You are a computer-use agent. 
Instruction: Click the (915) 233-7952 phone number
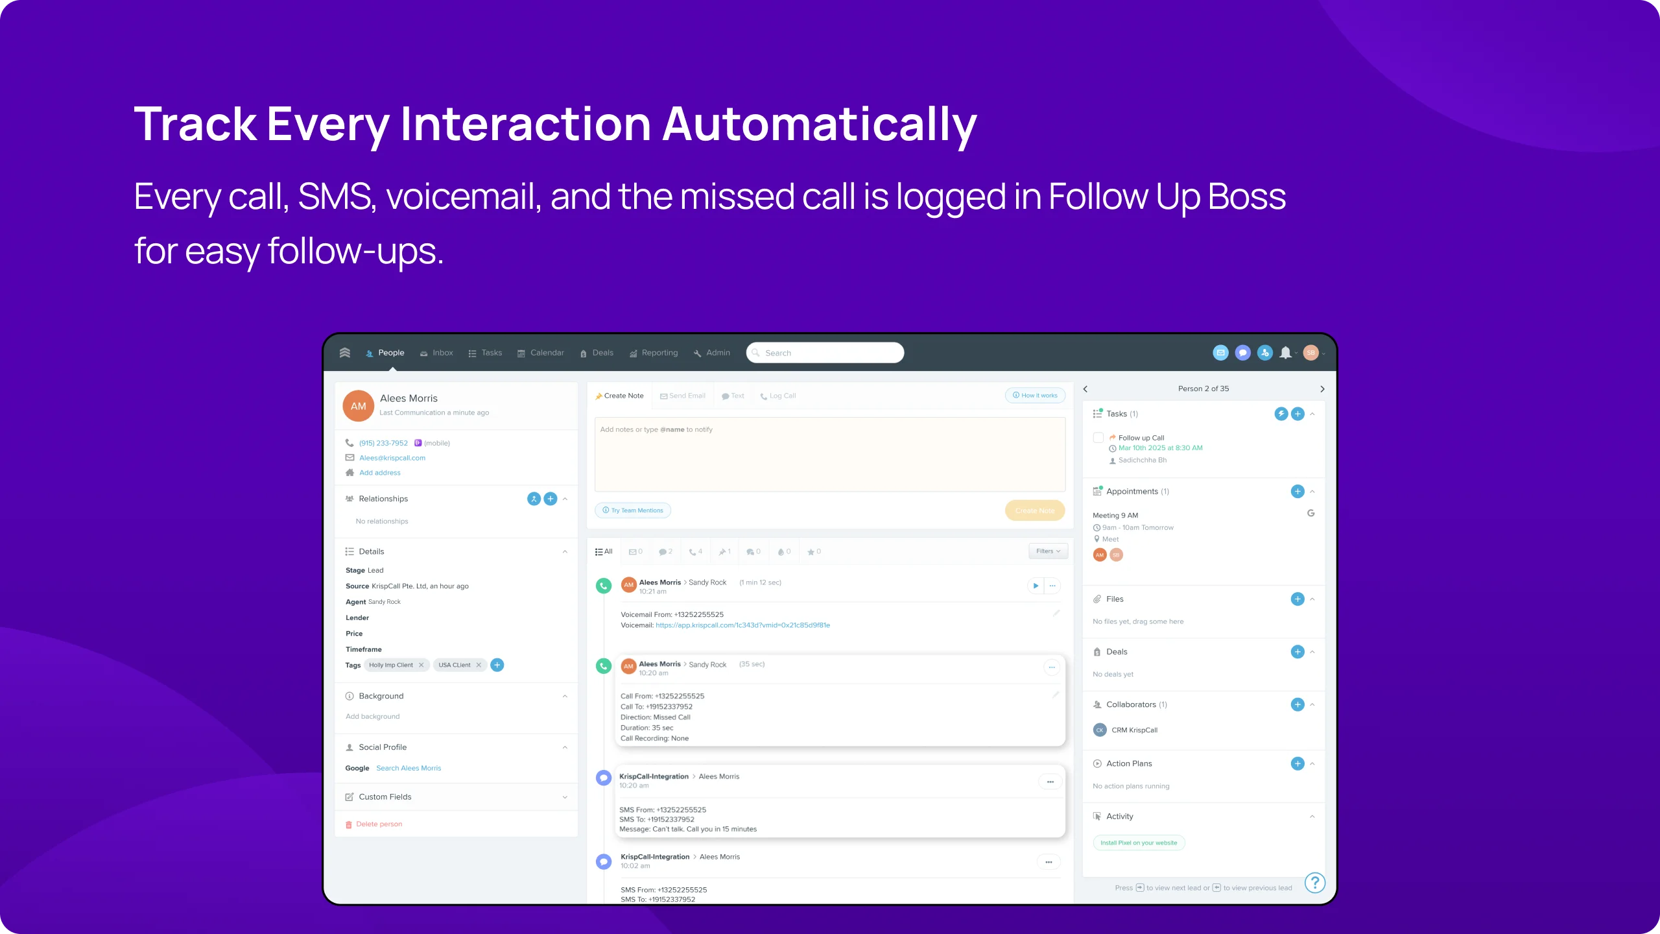(383, 443)
